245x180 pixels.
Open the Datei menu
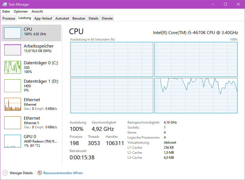tap(6, 11)
